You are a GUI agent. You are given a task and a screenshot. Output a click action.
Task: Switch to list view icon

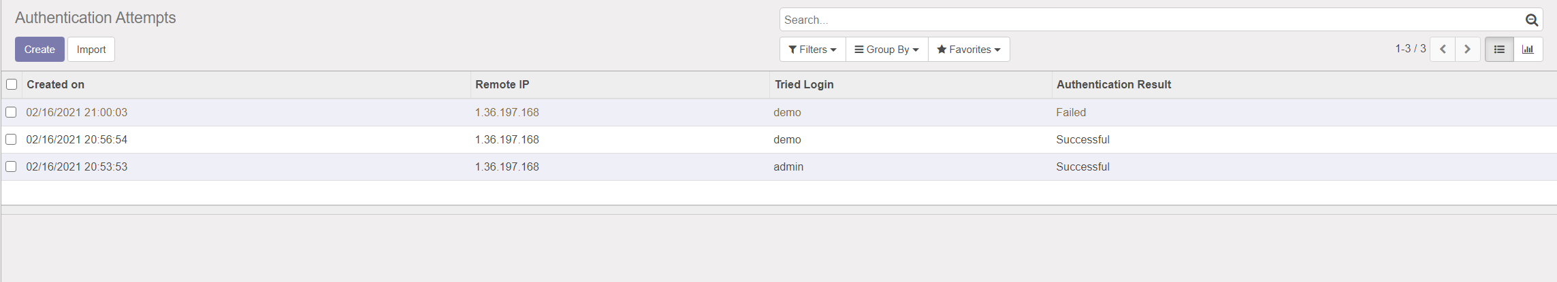(x=1499, y=49)
